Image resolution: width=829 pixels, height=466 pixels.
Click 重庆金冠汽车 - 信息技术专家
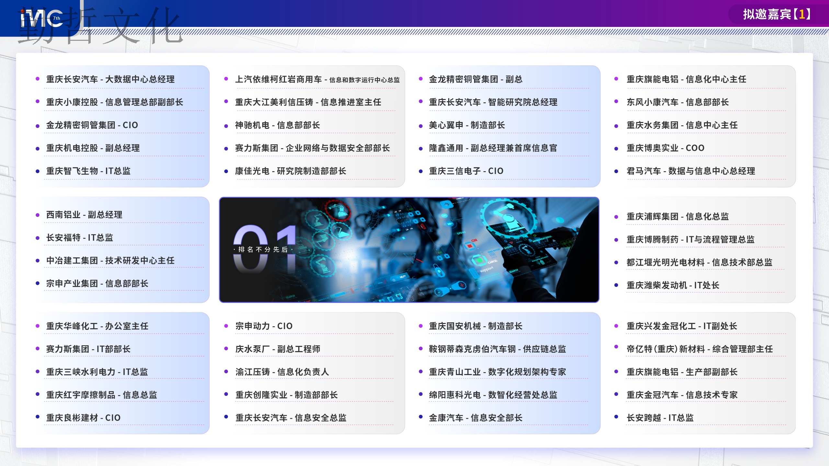pos(682,395)
